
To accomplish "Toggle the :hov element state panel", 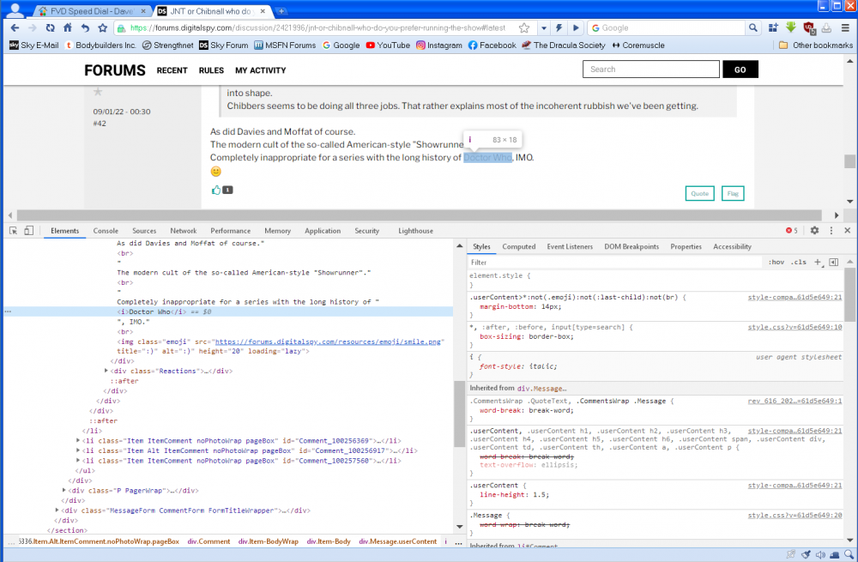I will 776,262.
